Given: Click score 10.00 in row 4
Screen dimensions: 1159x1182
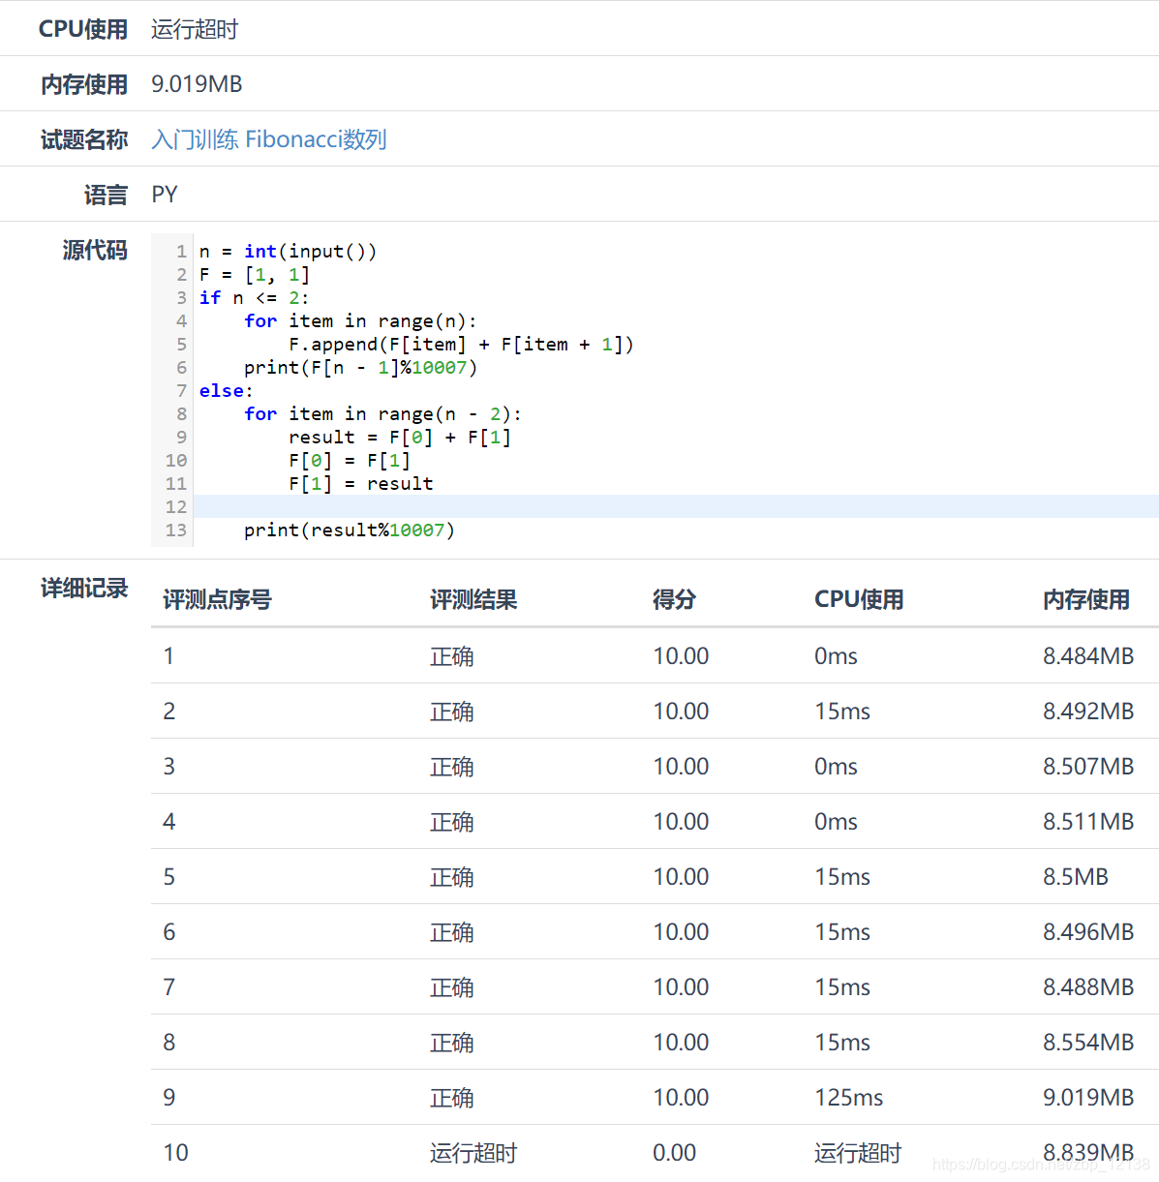Looking at the screenshot, I should 681,822.
